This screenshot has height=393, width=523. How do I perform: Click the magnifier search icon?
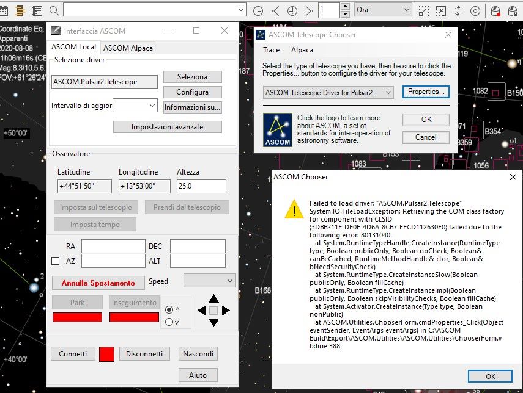pos(54,11)
